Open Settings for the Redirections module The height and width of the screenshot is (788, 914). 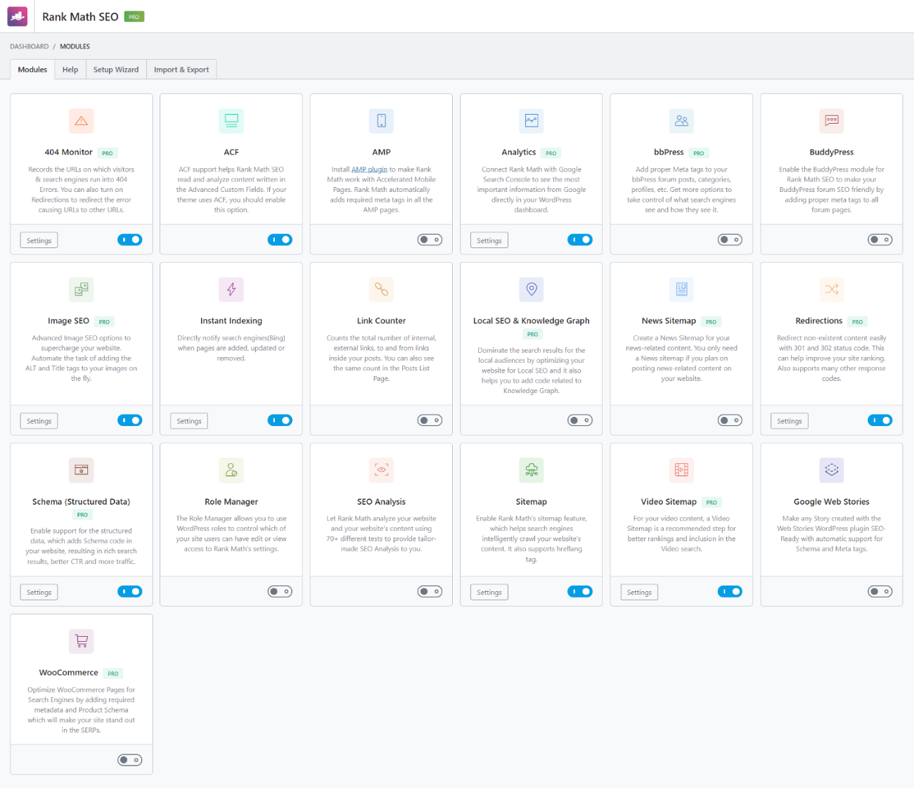click(x=789, y=421)
